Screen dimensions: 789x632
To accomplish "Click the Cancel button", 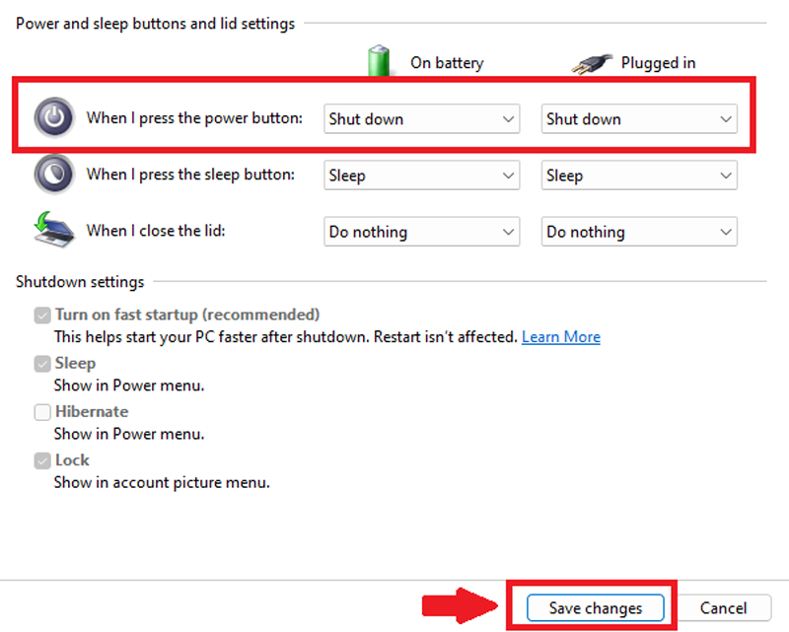I will point(723,608).
